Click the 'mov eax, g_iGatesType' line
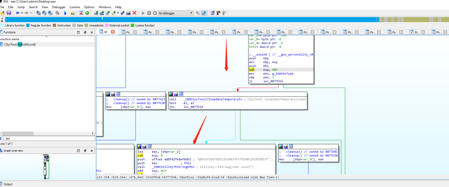Screen dimensions: 449x187 [x=271, y=74]
